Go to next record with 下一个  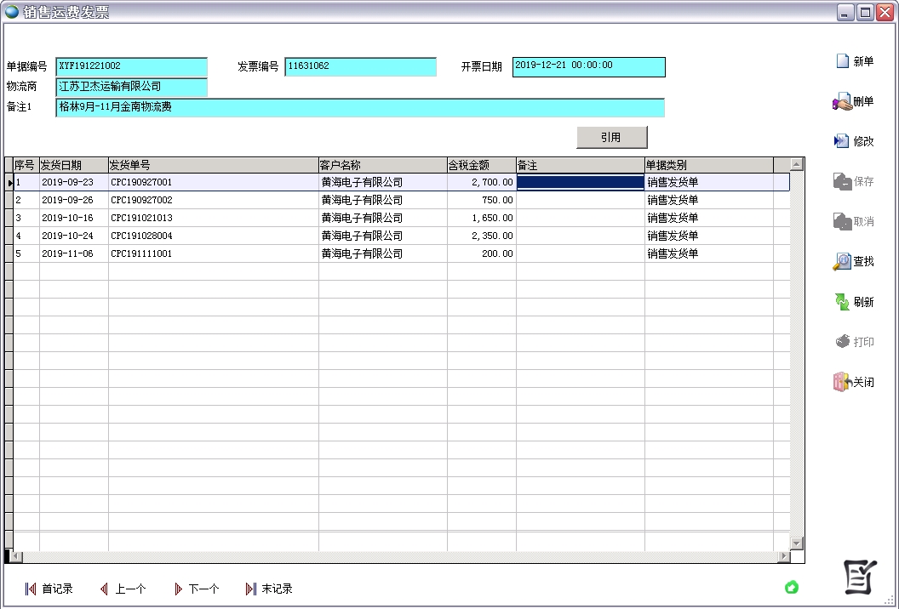pos(196,589)
